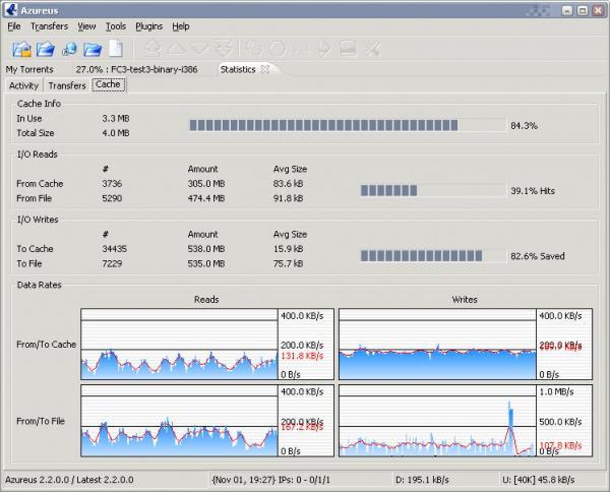The height and width of the screenshot is (492, 610).
Task: Click the second open-folder toolbar icon
Action: tap(45, 48)
